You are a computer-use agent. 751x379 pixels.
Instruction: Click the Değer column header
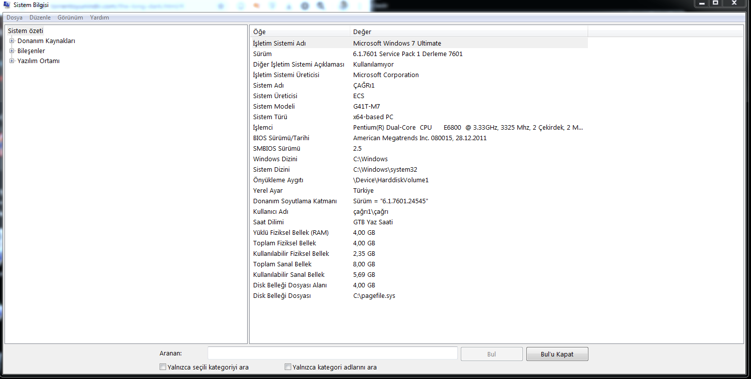pos(469,32)
